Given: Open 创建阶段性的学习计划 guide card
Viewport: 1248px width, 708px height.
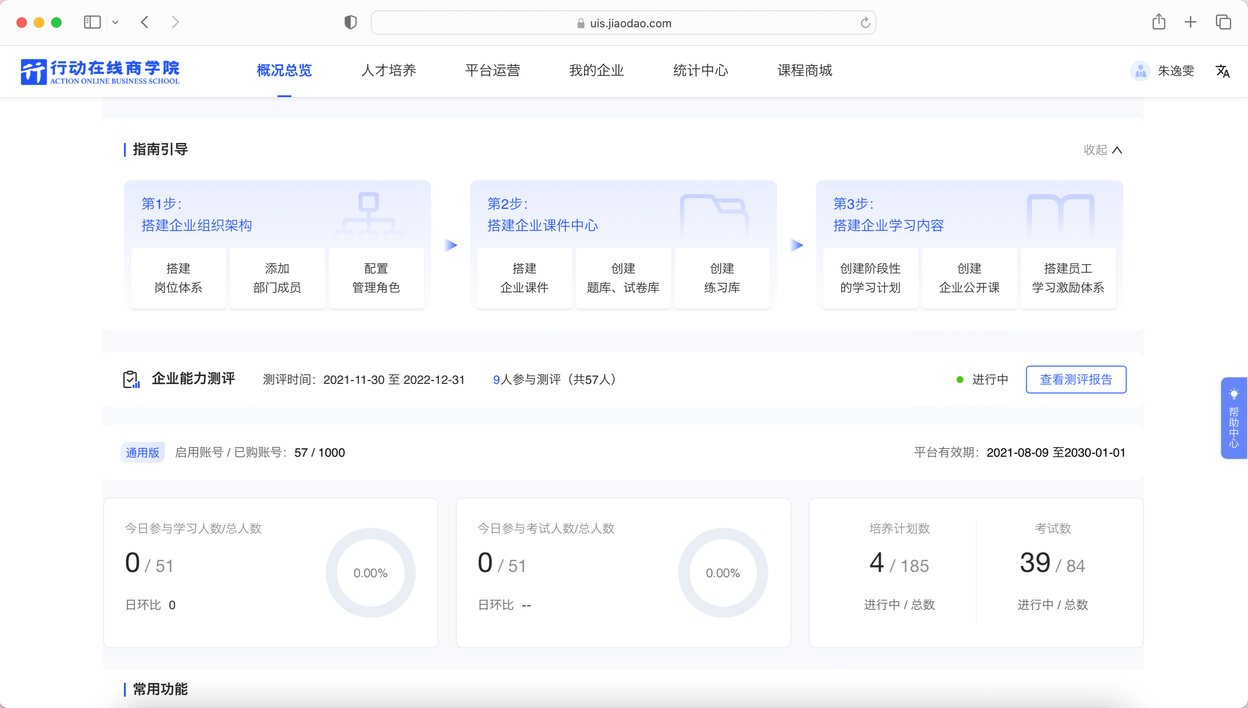Looking at the screenshot, I should (x=870, y=278).
